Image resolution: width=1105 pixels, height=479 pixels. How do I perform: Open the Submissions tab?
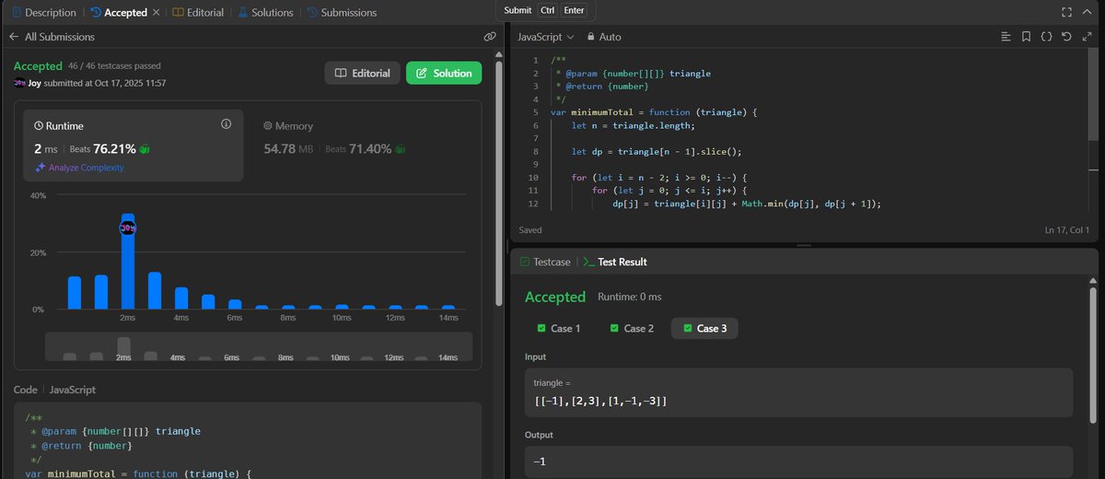pyautogui.click(x=342, y=13)
